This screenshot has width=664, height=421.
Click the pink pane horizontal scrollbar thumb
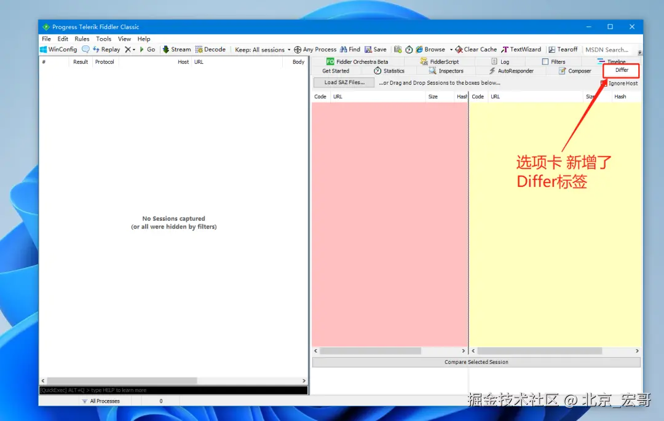click(371, 351)
